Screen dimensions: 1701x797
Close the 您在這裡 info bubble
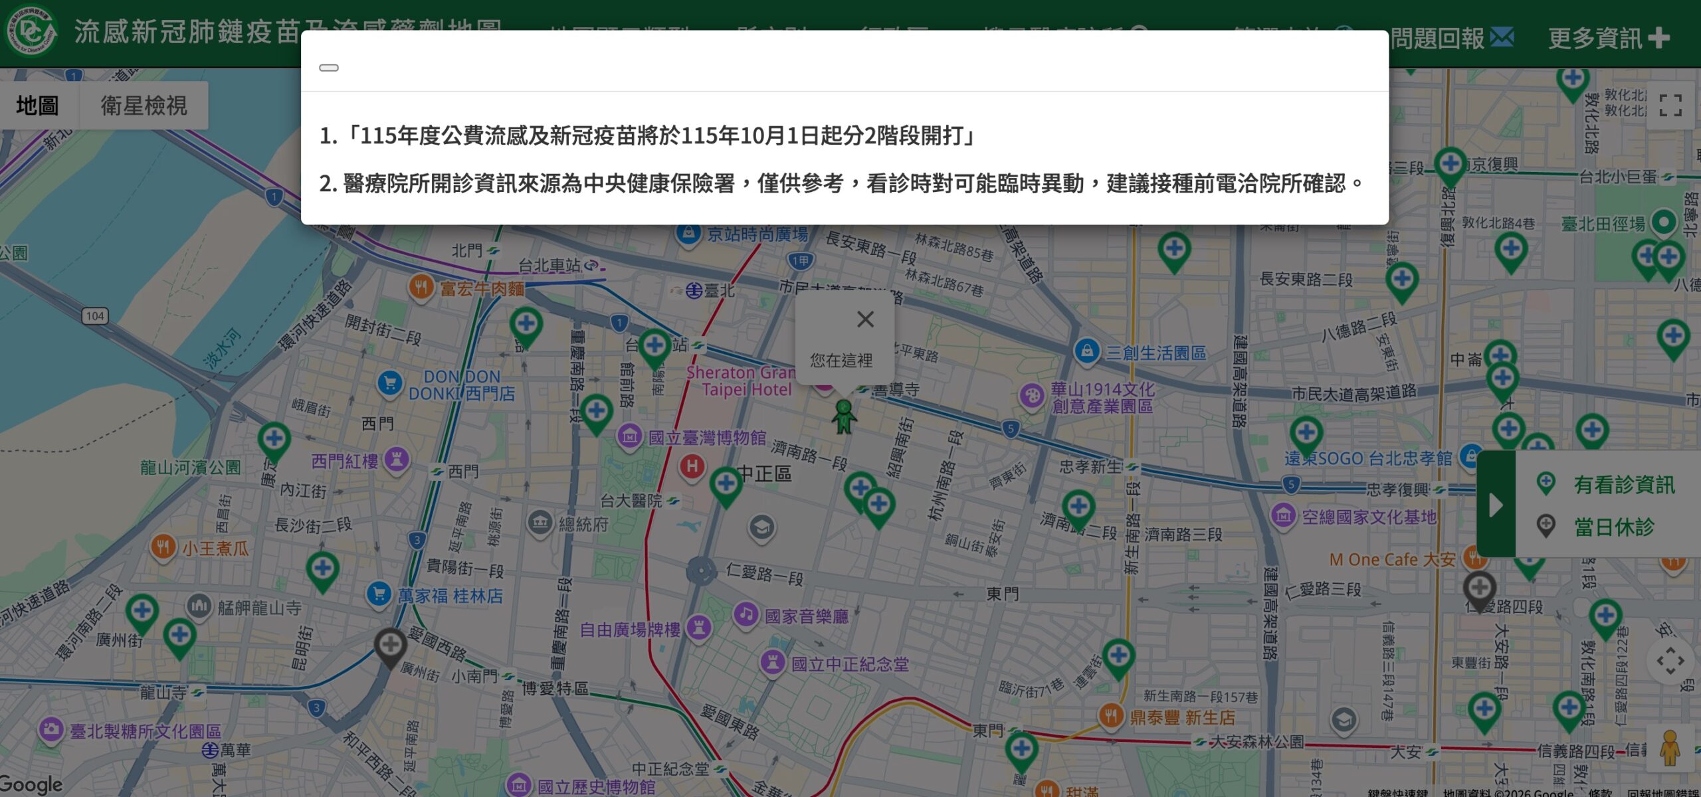865,319
